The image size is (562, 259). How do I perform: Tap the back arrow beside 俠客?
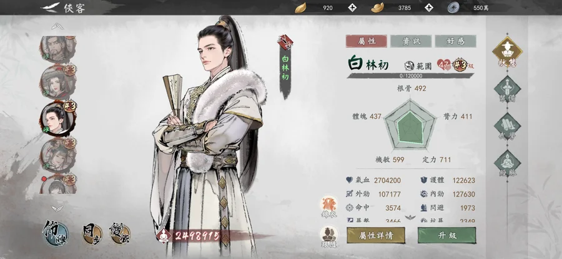[50, 7]
